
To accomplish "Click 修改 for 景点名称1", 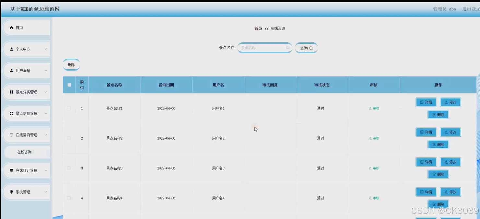I will tap(451, 102).
